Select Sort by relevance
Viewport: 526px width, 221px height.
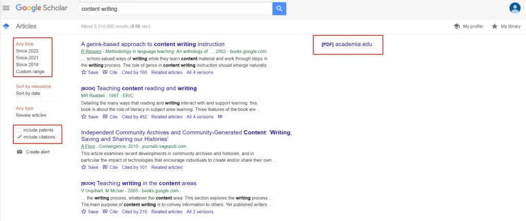click(33, 86)
